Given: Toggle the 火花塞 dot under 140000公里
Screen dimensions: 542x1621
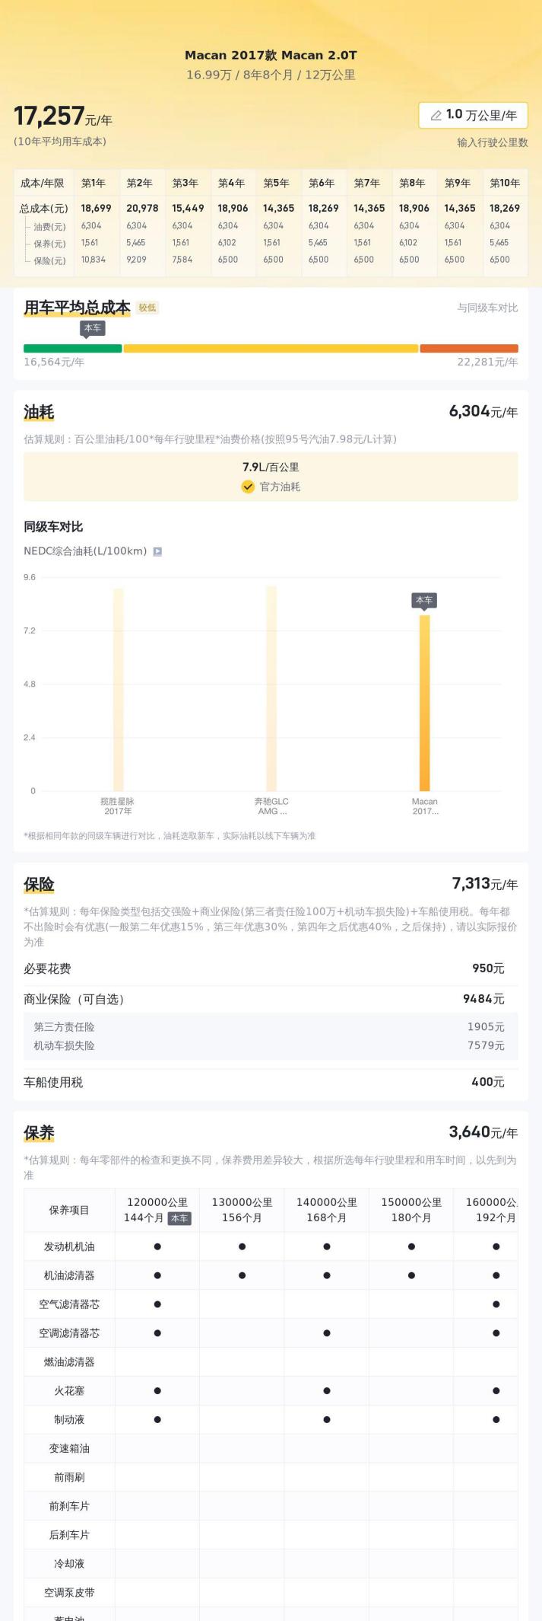Looking at the screenshot, I should tap(327, 1391).
